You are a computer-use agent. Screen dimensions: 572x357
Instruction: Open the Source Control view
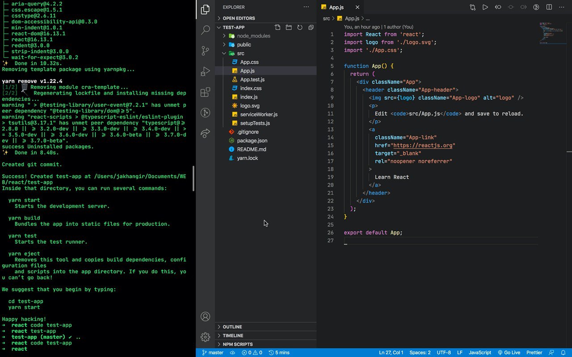[x=205, y=51]
